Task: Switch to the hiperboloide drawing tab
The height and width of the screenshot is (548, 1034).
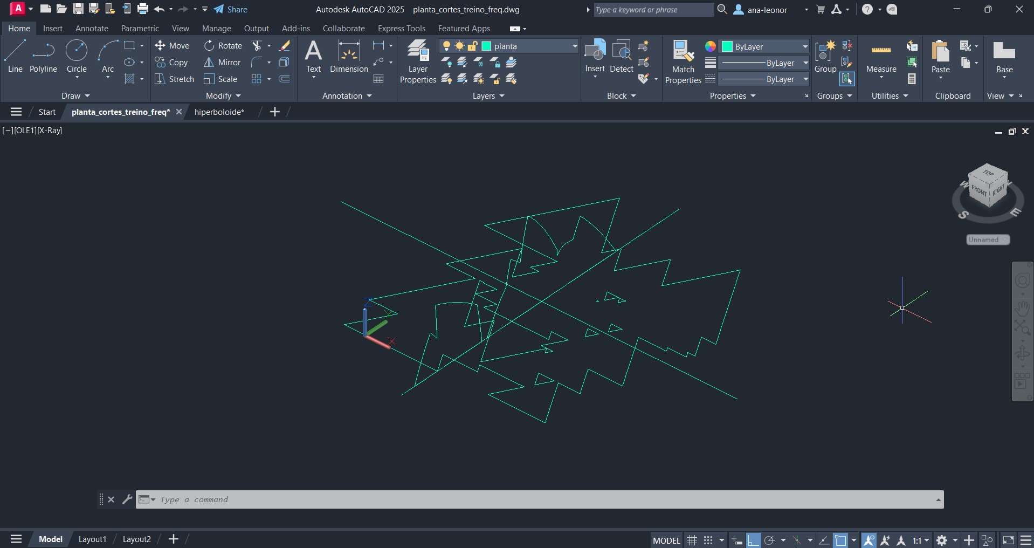Action: [219, 112]
